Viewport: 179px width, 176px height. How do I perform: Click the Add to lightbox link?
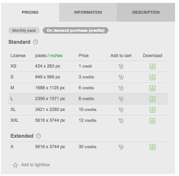36,165
